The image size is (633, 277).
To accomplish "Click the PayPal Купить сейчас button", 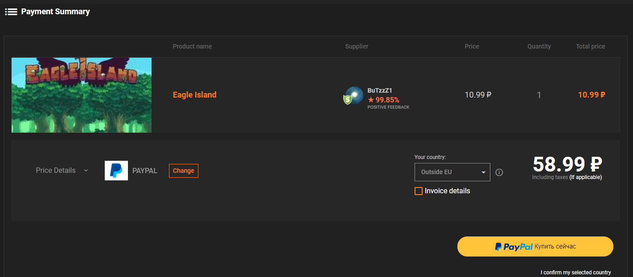I will (535, 246).
